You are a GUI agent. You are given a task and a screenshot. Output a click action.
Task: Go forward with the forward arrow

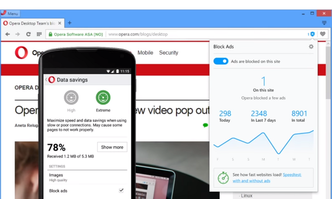pos(17,34)
